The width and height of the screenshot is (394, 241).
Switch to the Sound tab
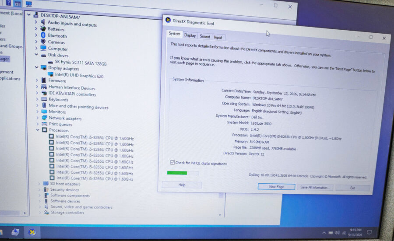(x=205, y=36)
